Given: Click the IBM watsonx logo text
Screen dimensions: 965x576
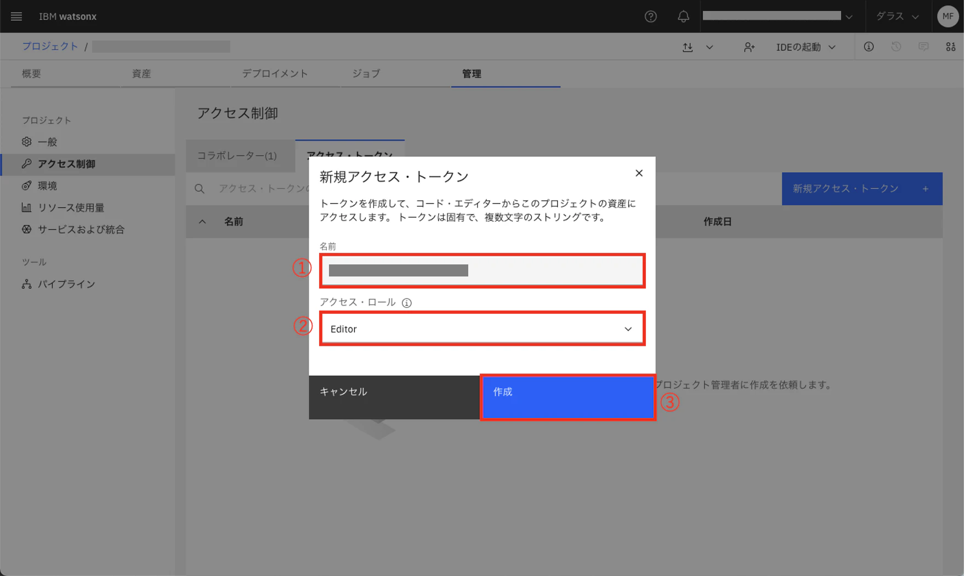Looking at the screenshot, I should pos(67,16).
